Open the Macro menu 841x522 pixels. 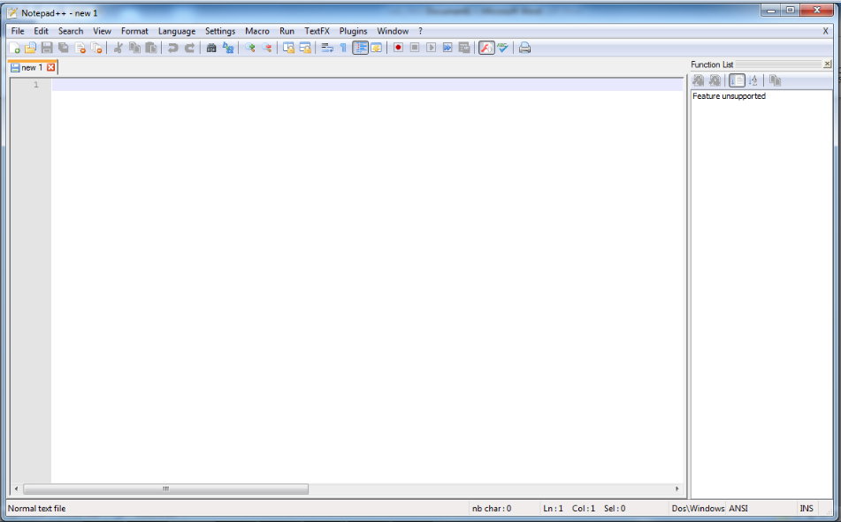pyautogui.click(x=257, y=31)
